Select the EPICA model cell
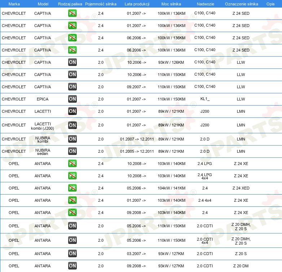The width and height of the screenshot is (282, 272). 43,99
